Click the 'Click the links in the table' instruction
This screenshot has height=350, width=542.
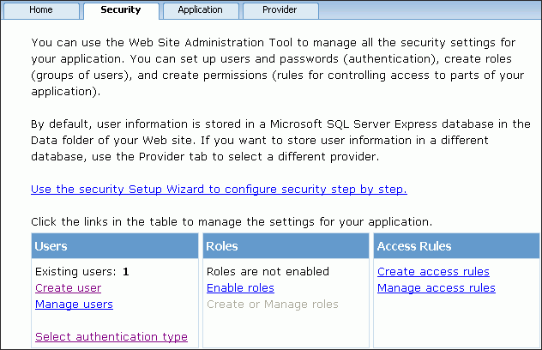click(x=231, y=221)
